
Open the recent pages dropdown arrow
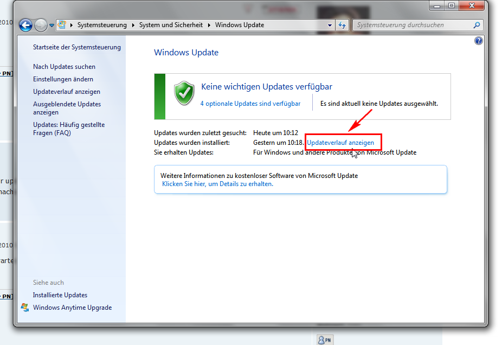tap(52, 25)
